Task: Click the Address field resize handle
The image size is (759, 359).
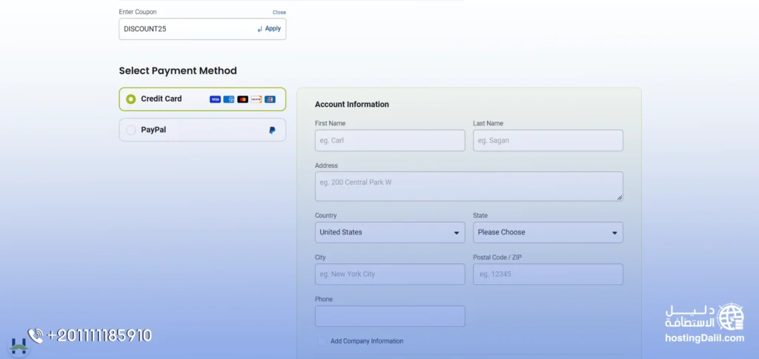Action: tap(620, 197)
